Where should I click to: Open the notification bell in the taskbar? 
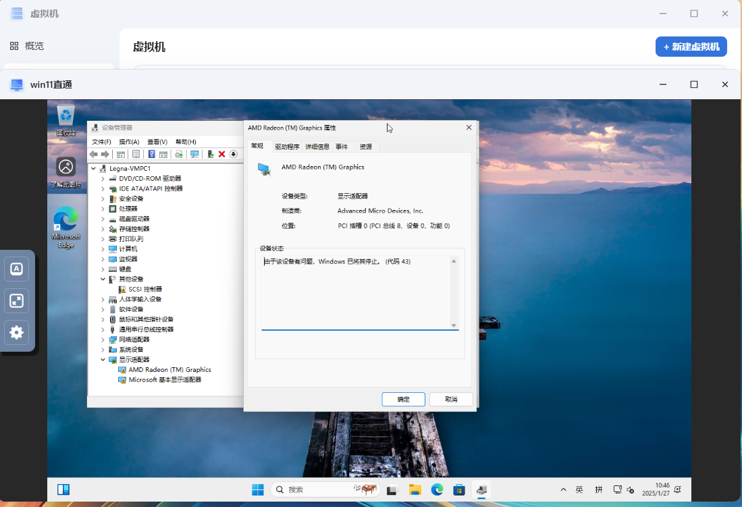click(x=678, y=489)
